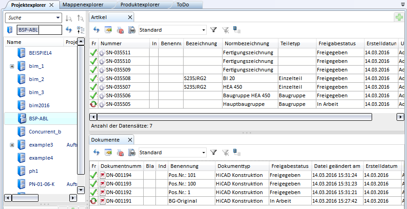Switch to the Produktexplorer tab
The image size is (407, 209).
click(140, 5)
